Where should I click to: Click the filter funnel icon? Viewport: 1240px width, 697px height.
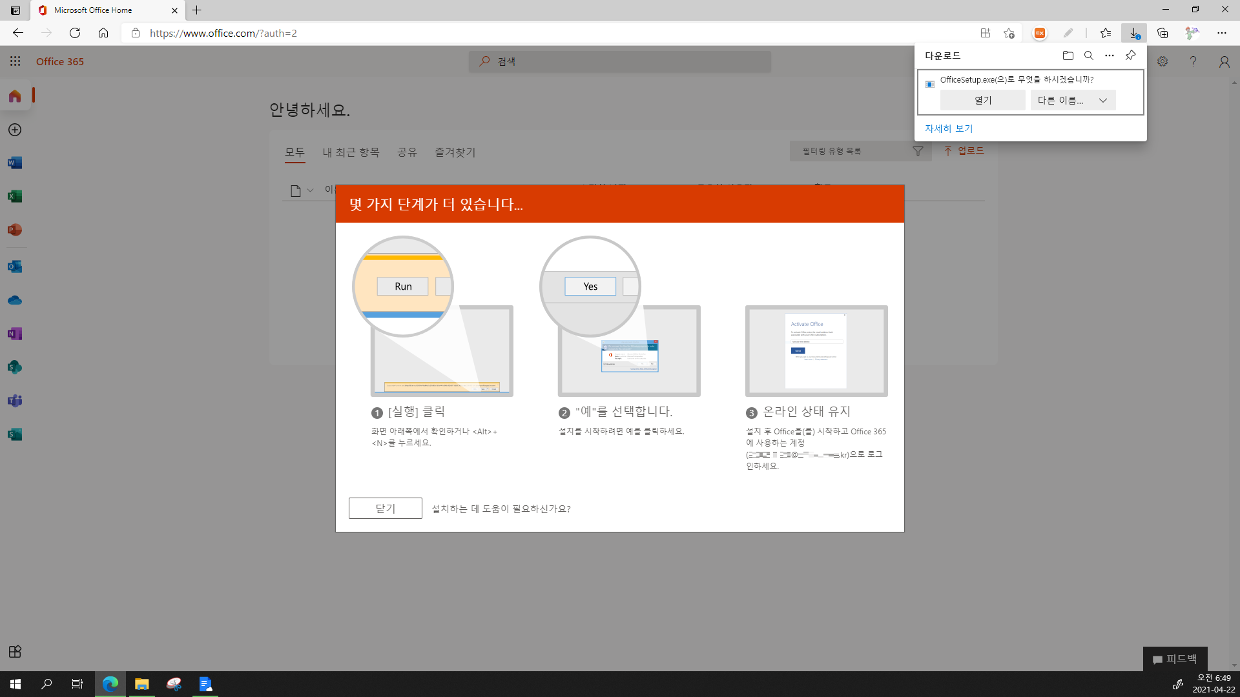tap(918, 151)
